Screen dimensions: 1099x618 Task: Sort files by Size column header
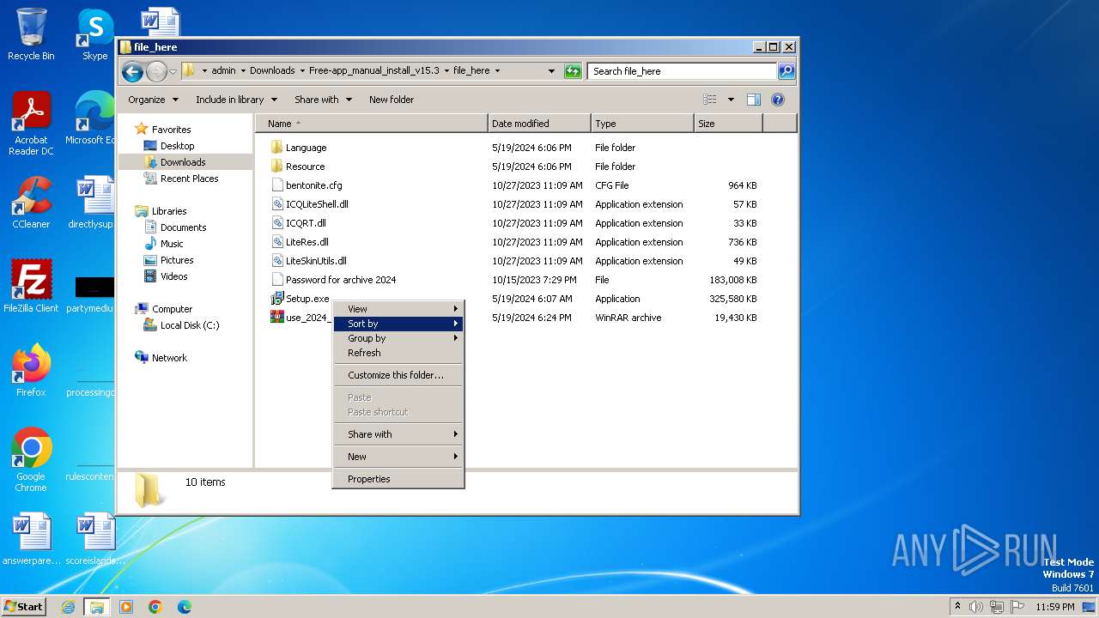click(728, 124)
